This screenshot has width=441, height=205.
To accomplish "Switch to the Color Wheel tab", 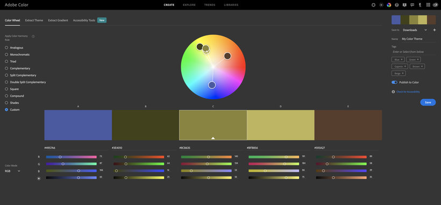I will coord(12,20).
